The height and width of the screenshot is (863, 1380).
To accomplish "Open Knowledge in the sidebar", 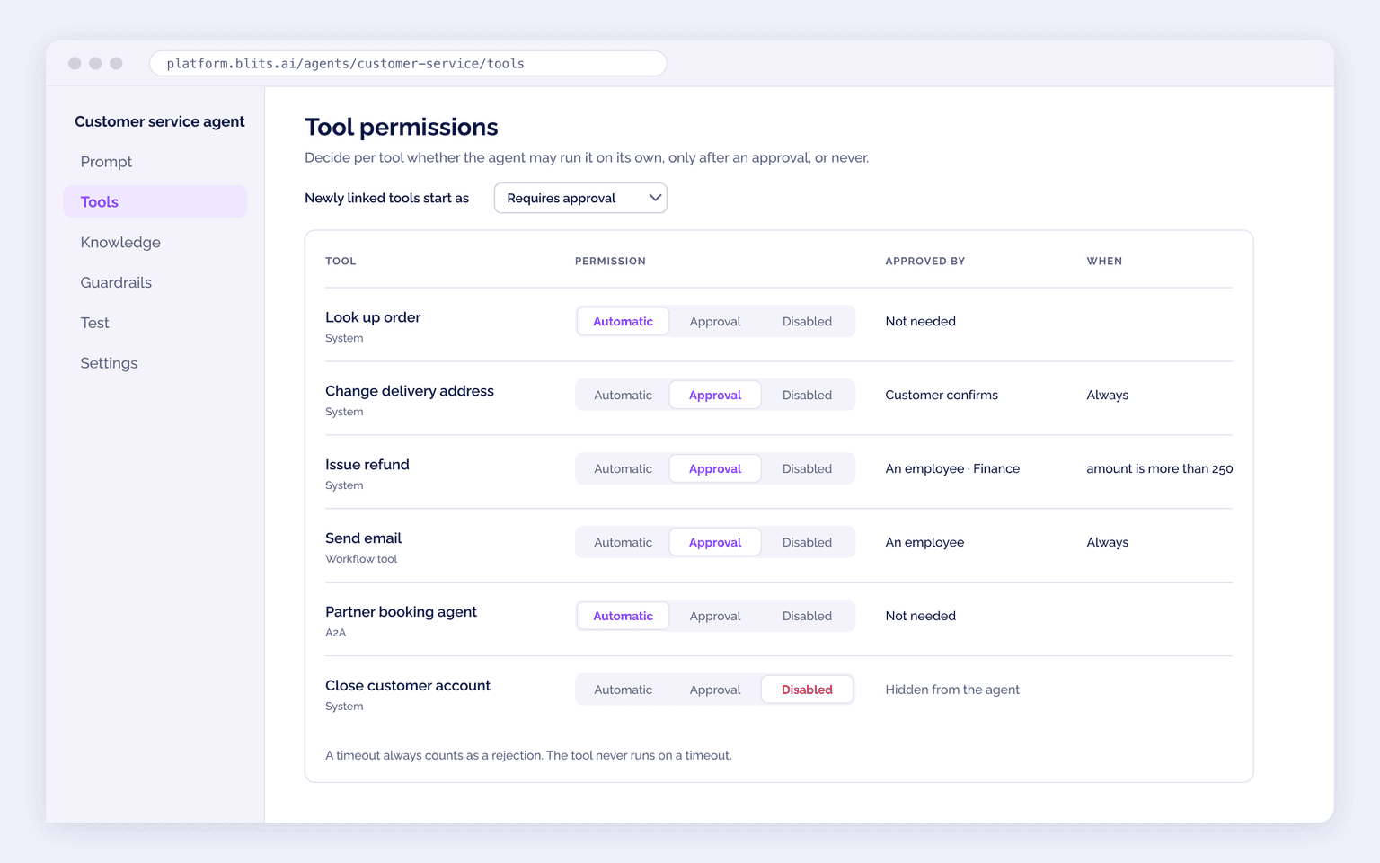I will (x=155, y=242).
